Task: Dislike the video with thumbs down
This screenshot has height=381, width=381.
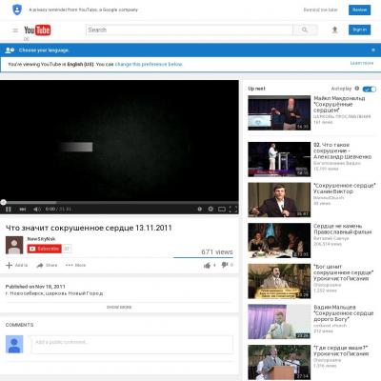Action: click(225, 265)
